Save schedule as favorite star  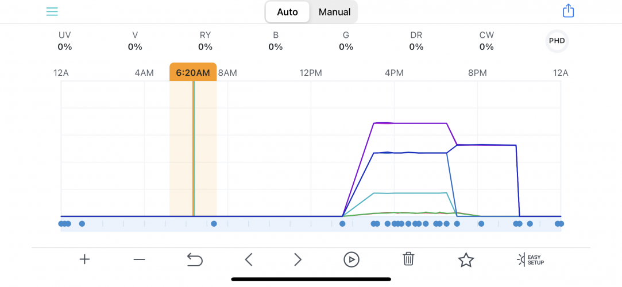(x=466, y=260)
